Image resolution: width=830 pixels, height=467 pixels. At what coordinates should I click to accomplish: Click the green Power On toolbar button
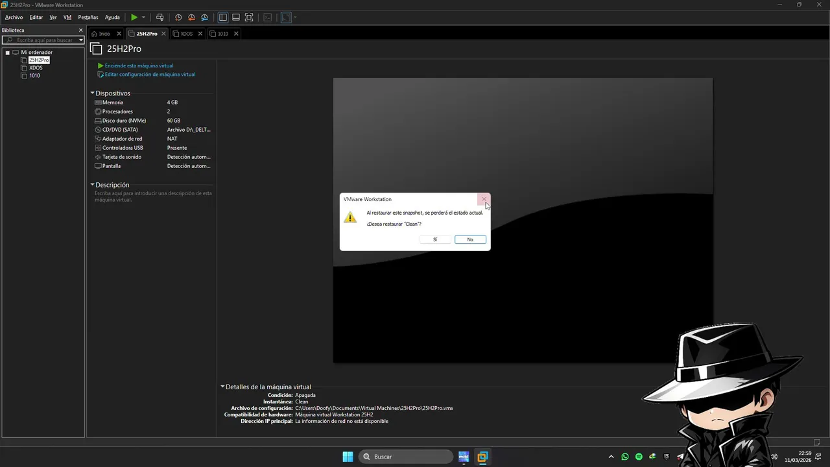tap(134, 18)
